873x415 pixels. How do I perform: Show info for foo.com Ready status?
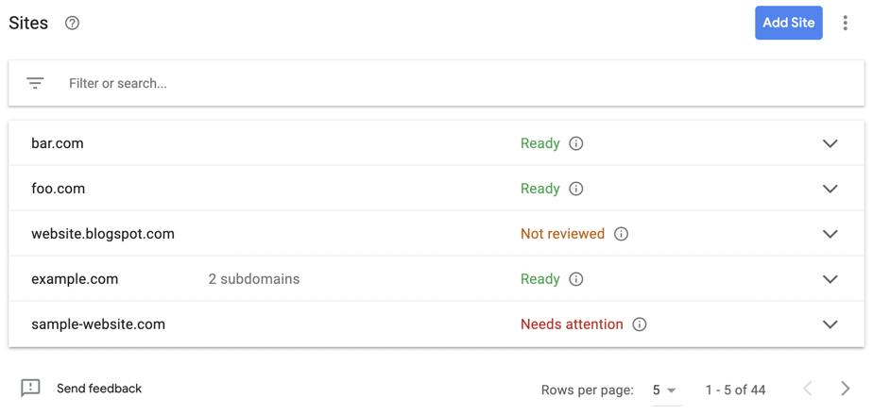576,189
